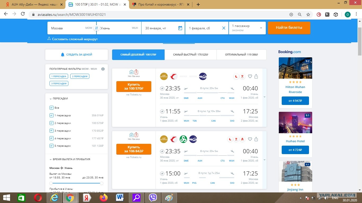The height and width of the screenshot is (203, 362).
Task: Click the bell icon for price tracking
Action: coord(63,54)
